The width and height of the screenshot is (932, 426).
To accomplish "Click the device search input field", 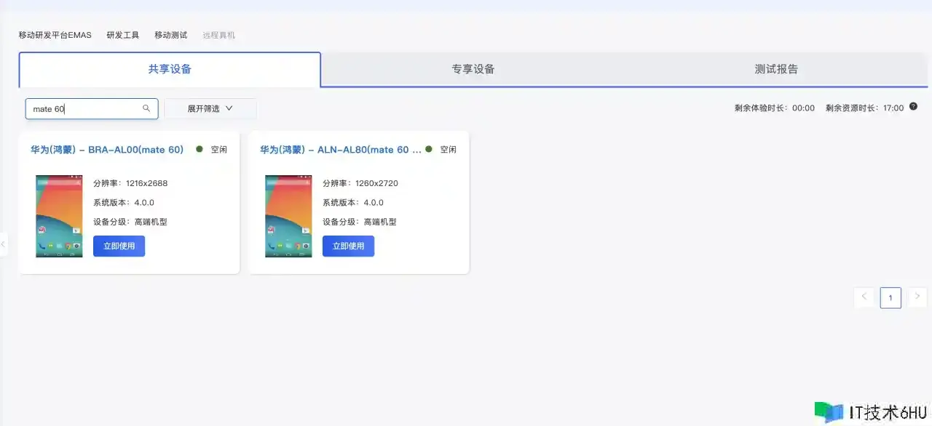I will [x=84, y=109].
